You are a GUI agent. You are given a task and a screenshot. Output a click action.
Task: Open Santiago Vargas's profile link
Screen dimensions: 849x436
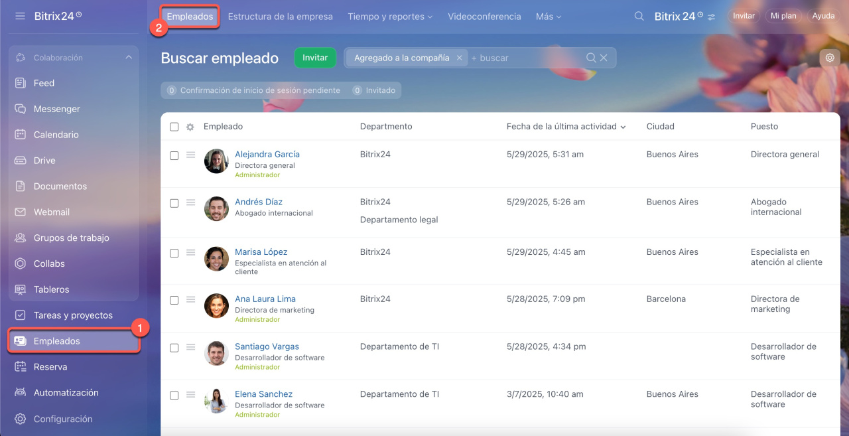tap(267, 346)
